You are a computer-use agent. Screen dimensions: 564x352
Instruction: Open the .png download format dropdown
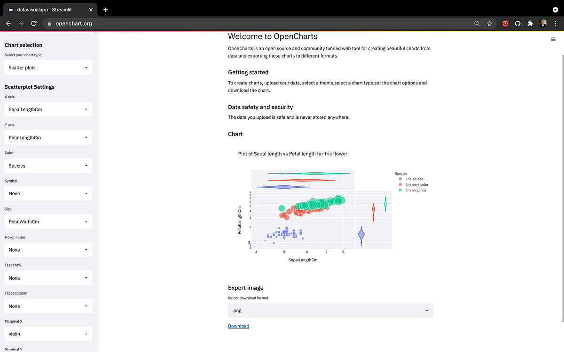point(330,310)
